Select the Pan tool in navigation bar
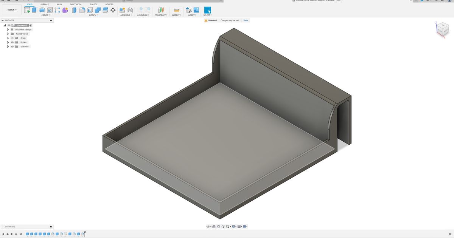The width and height of the screenshot is (454, 238). click(x=219, y=226)
